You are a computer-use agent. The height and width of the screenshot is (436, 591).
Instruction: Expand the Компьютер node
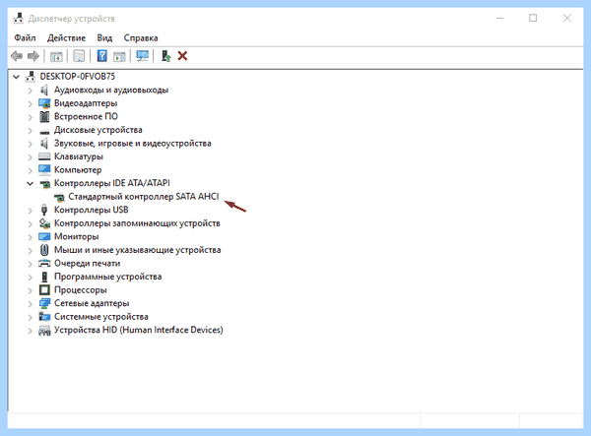[x=31, y=170]
